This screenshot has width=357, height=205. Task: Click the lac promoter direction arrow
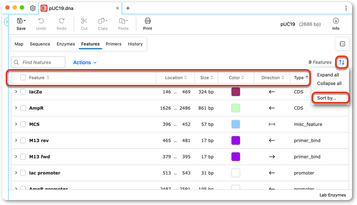tap(272, 173)
